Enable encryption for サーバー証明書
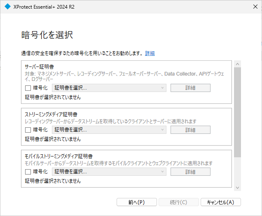The height and width of the screenshot is (216, 262). (x=28, y=88)
